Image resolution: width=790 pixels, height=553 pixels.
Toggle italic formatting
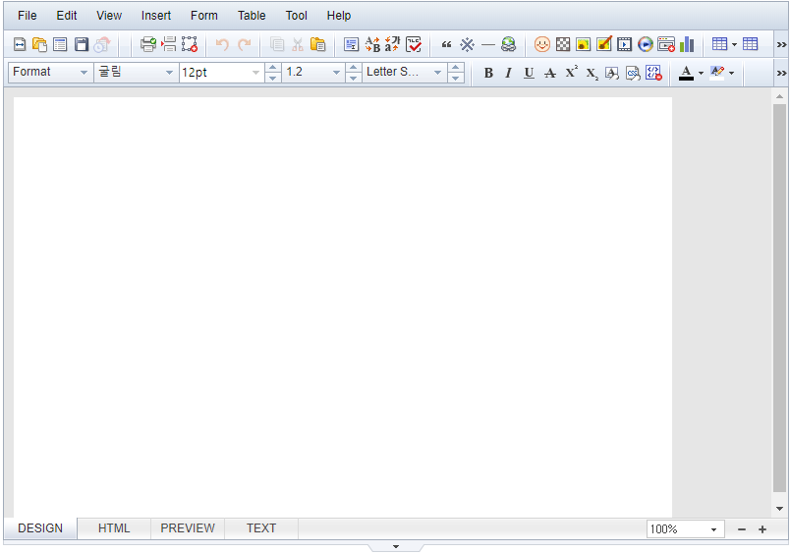[x=508, y=73]
